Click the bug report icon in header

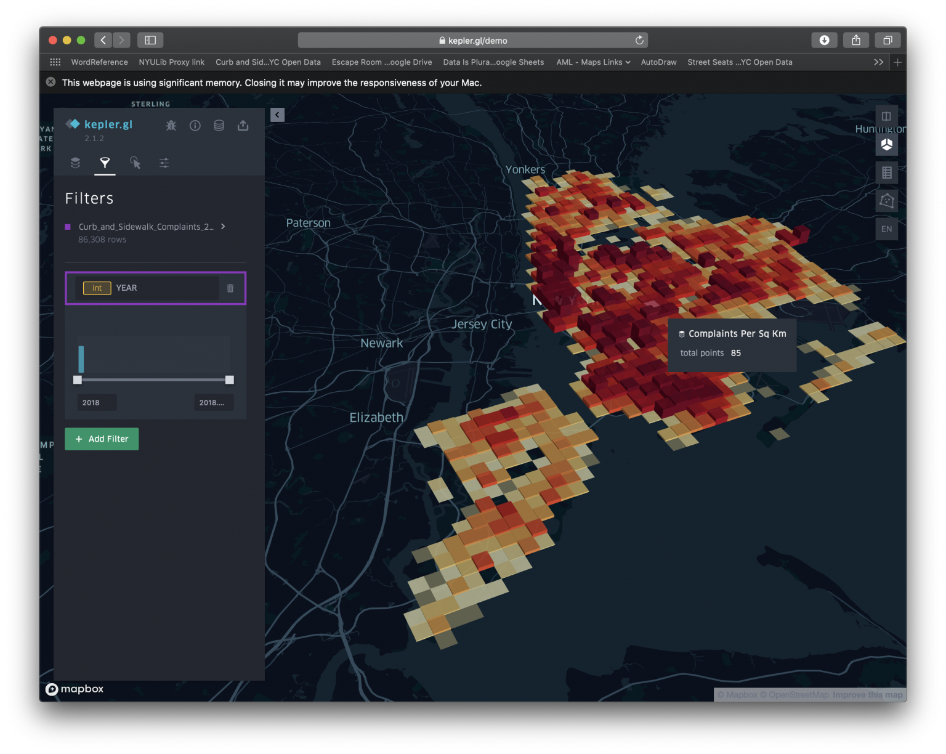171,125
